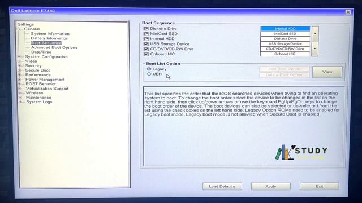Screen dimensions: 362x203
Task: Select CD/DVD/CD-RW Drive in boot order list
Action: 285,49
